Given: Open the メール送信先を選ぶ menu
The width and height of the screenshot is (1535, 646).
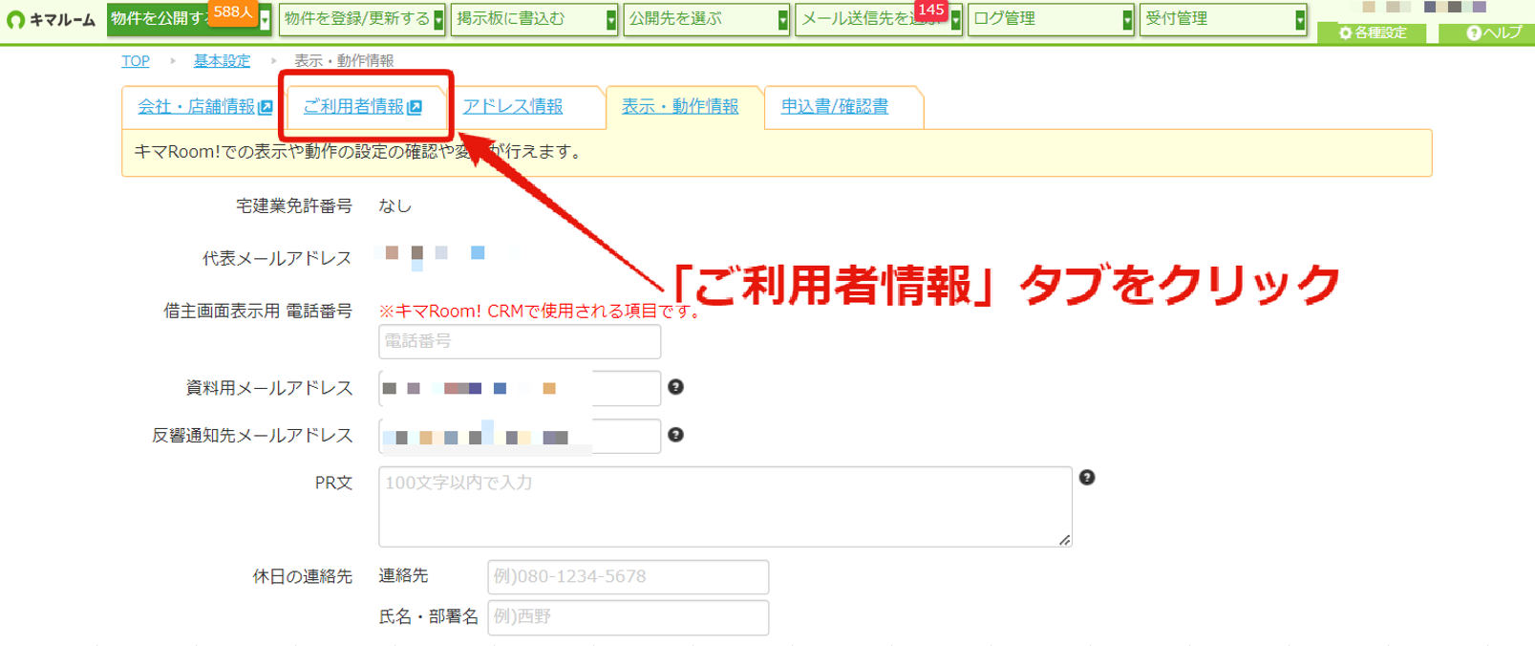Looking at the screenshot, I should pyautogui.click(x=878, y=19).
